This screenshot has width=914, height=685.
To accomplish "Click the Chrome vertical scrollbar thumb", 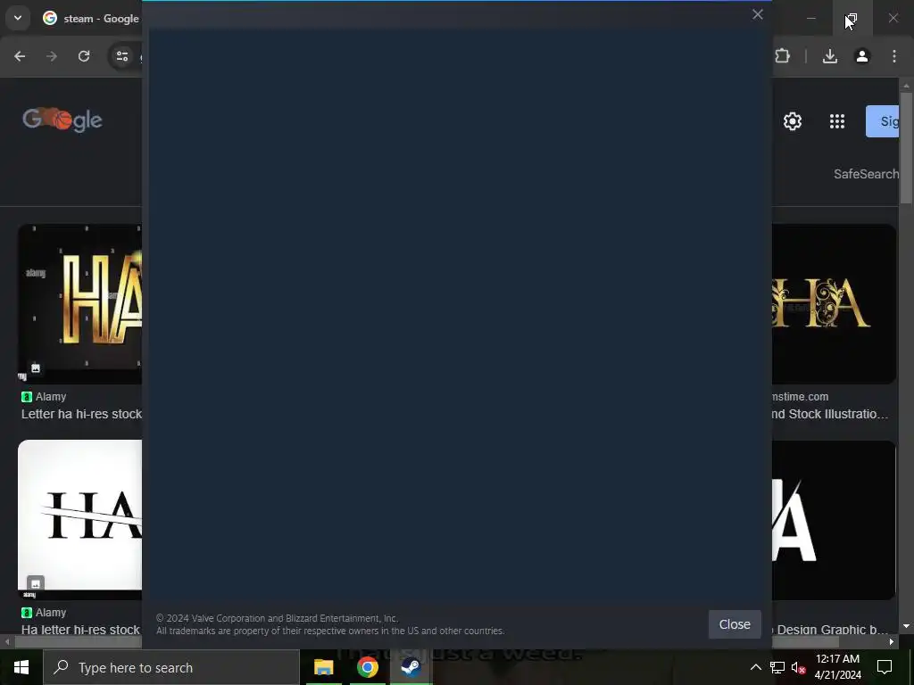I will click(x=905, y=148).
